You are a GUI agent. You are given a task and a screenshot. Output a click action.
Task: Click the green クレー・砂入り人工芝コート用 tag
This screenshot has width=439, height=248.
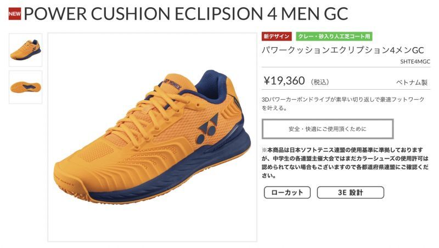pyautogui.click(x=334, y=36)
